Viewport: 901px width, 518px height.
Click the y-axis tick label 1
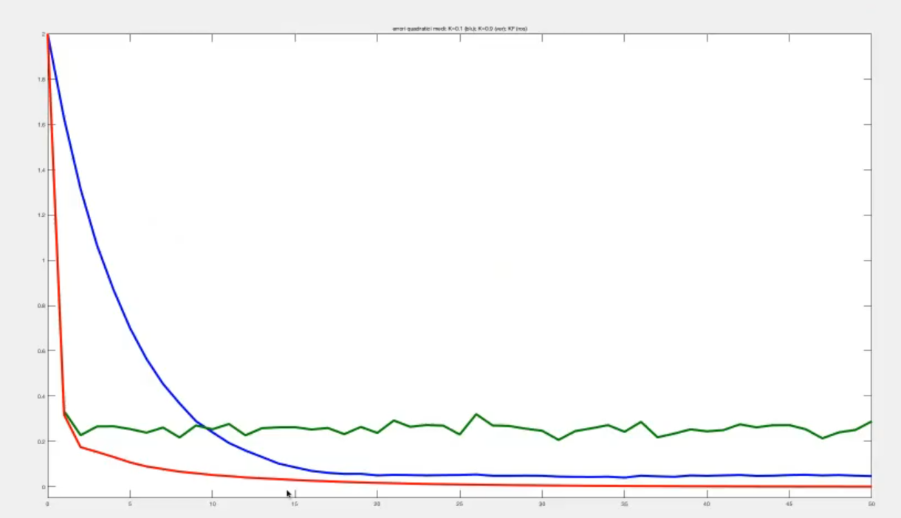43,260
